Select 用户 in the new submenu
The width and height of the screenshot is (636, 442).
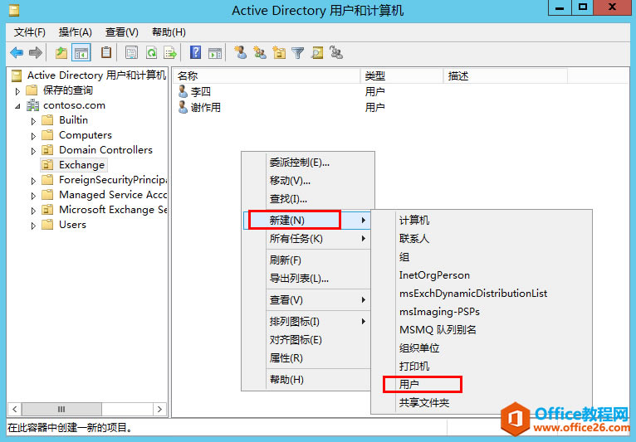(x=482, y=384)
